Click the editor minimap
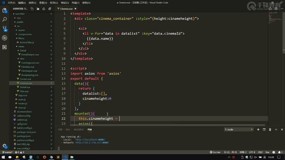This screenshot has width=285, height=160. point(275,18)
